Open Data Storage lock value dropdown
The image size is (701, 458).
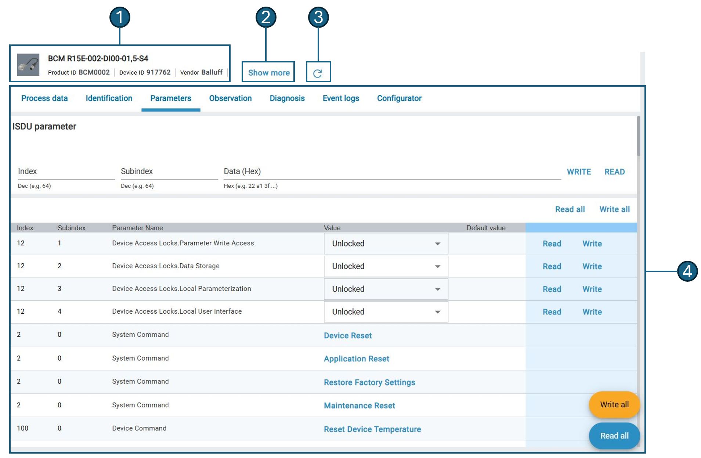(x=386, y=266)
